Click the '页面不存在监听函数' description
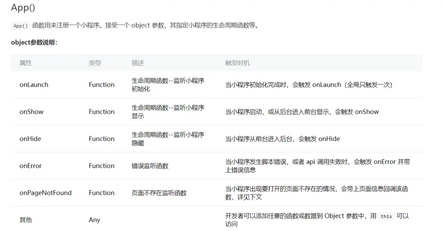Screen dimensions: 443x231 159,193
